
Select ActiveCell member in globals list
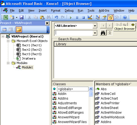tap(108, 94)
